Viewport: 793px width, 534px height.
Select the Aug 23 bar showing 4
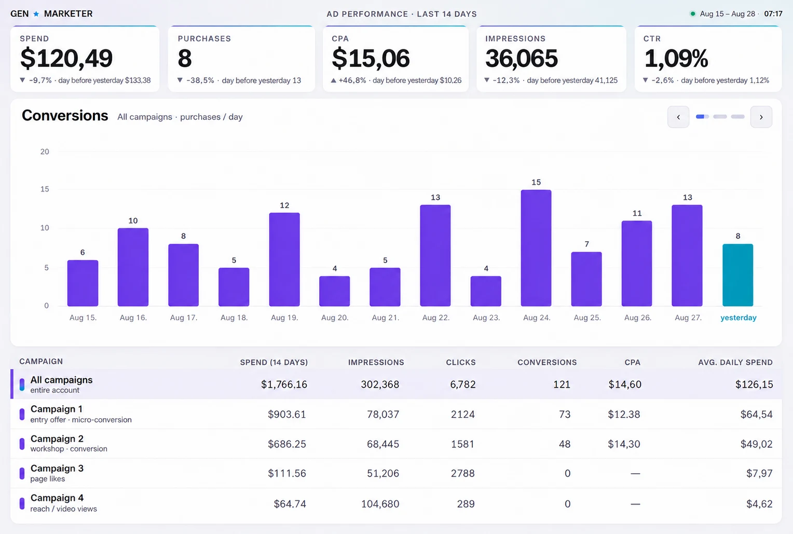coord(486,291)
